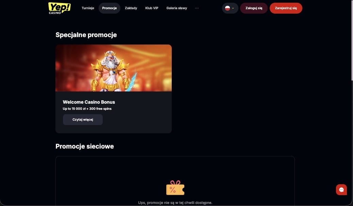Click the Zaloguj się button
The image size is (353, 206).
(x=254, y=8)
